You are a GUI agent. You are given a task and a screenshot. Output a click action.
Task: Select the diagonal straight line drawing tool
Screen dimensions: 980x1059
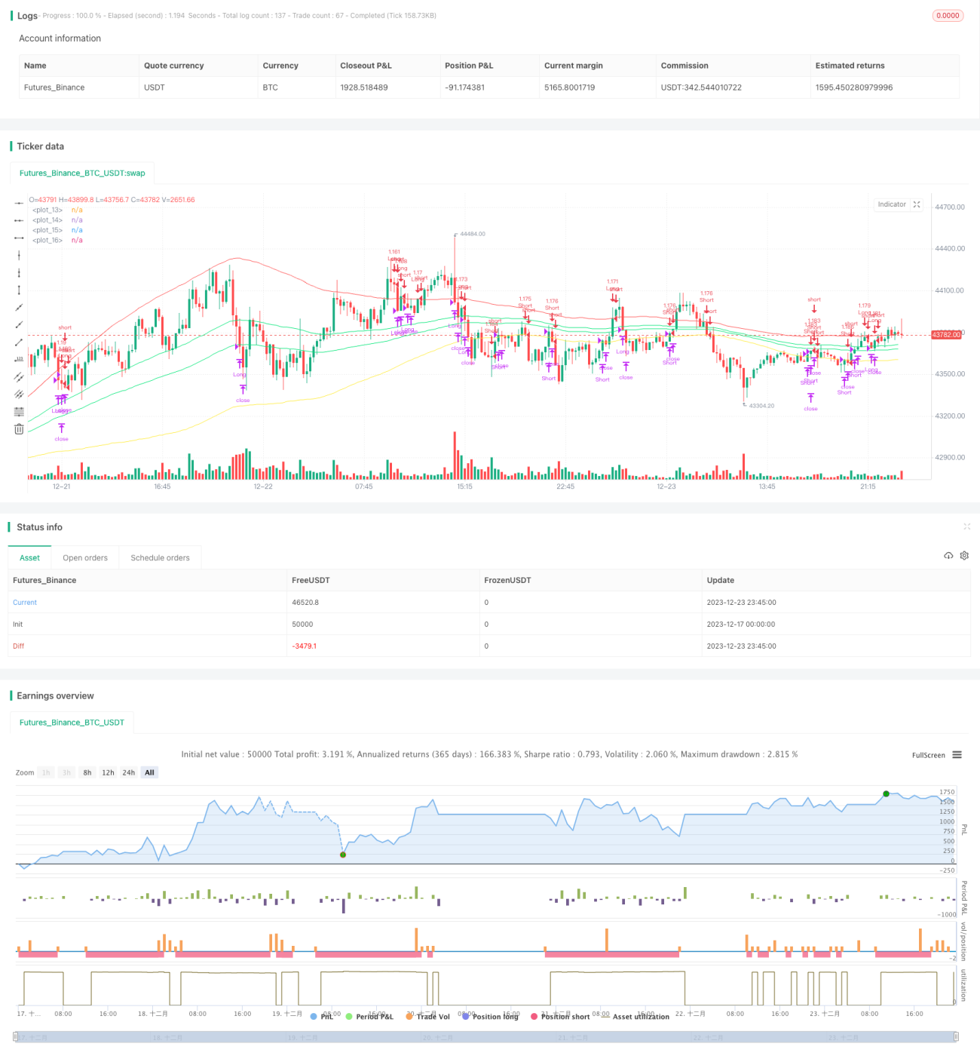19,307
